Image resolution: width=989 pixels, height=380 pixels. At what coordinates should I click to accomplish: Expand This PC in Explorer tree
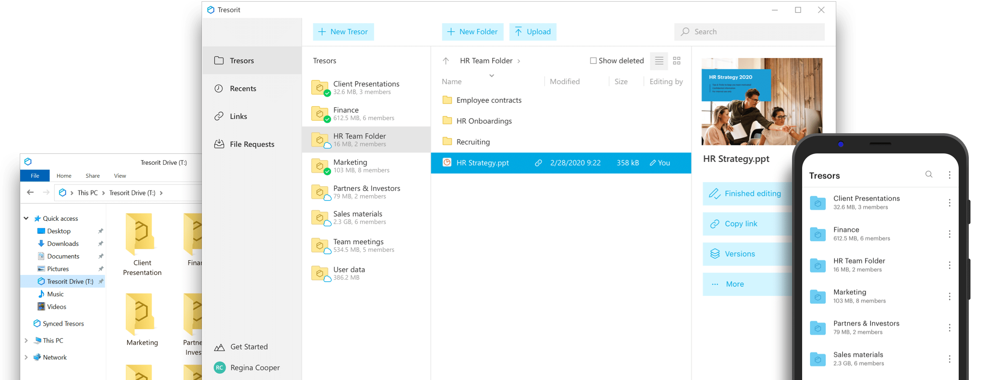(x=26, y=340)
